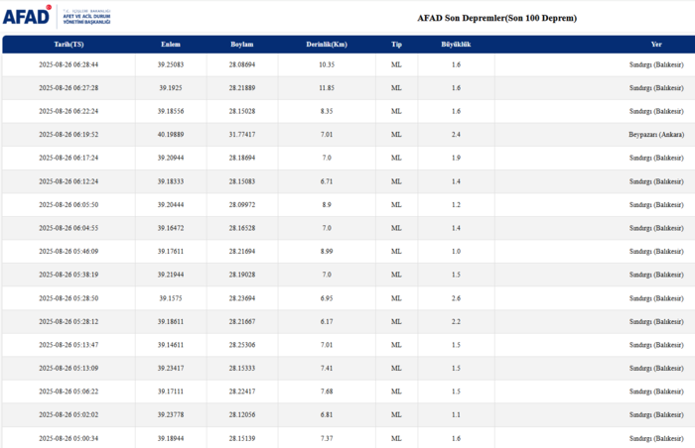Click magnitude value 2.6
Screen dimensions: 695x448
(456, 298)
